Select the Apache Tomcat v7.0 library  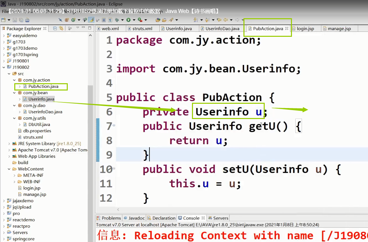click(x=52, y=150)
